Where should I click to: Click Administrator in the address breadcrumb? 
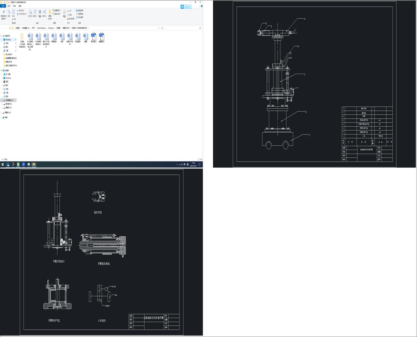tap(41, 28)
